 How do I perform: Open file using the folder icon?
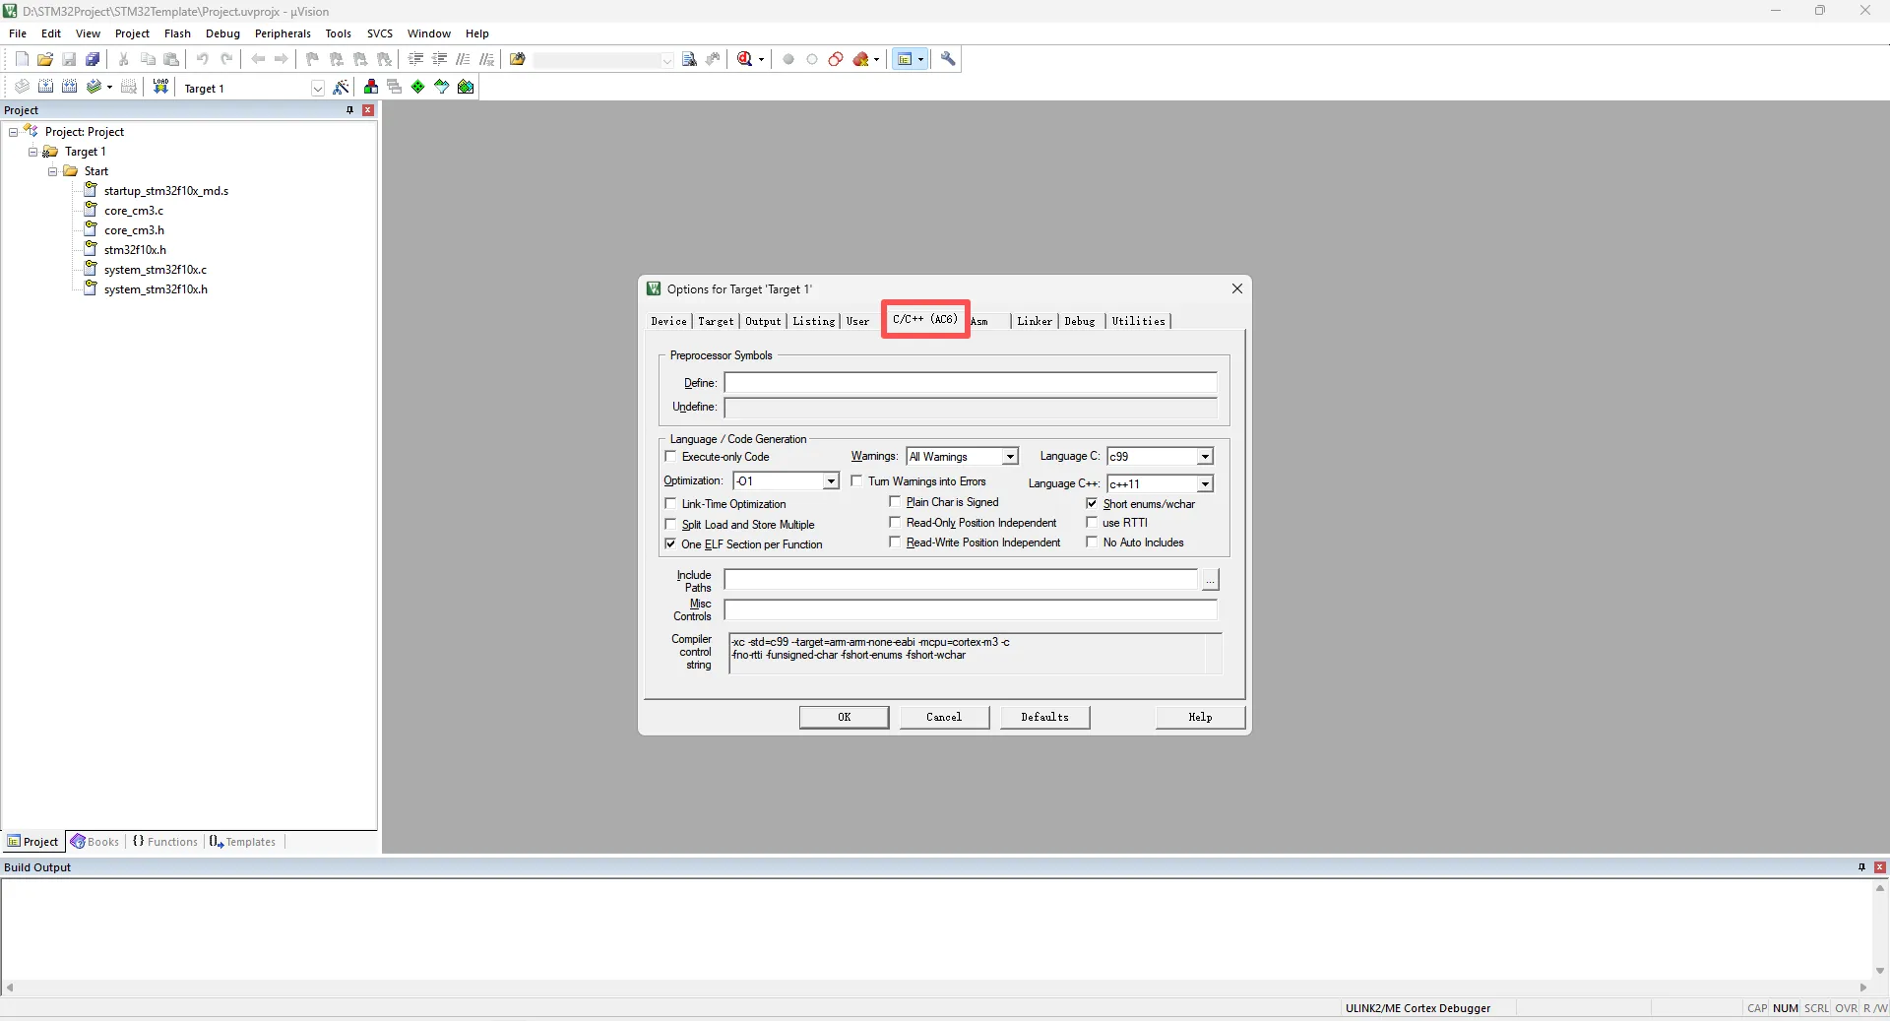coord(45,59)
